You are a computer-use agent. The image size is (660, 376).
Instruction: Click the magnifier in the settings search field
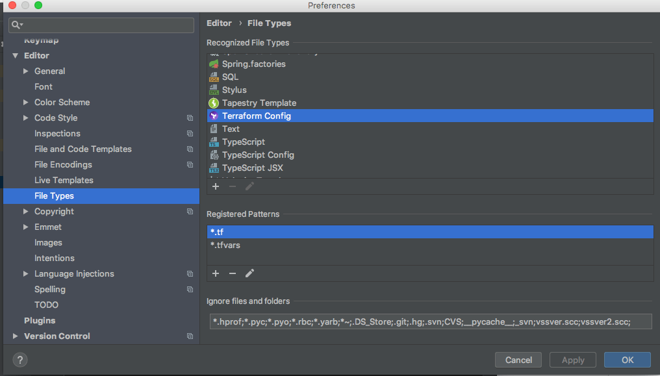(16, 25)
